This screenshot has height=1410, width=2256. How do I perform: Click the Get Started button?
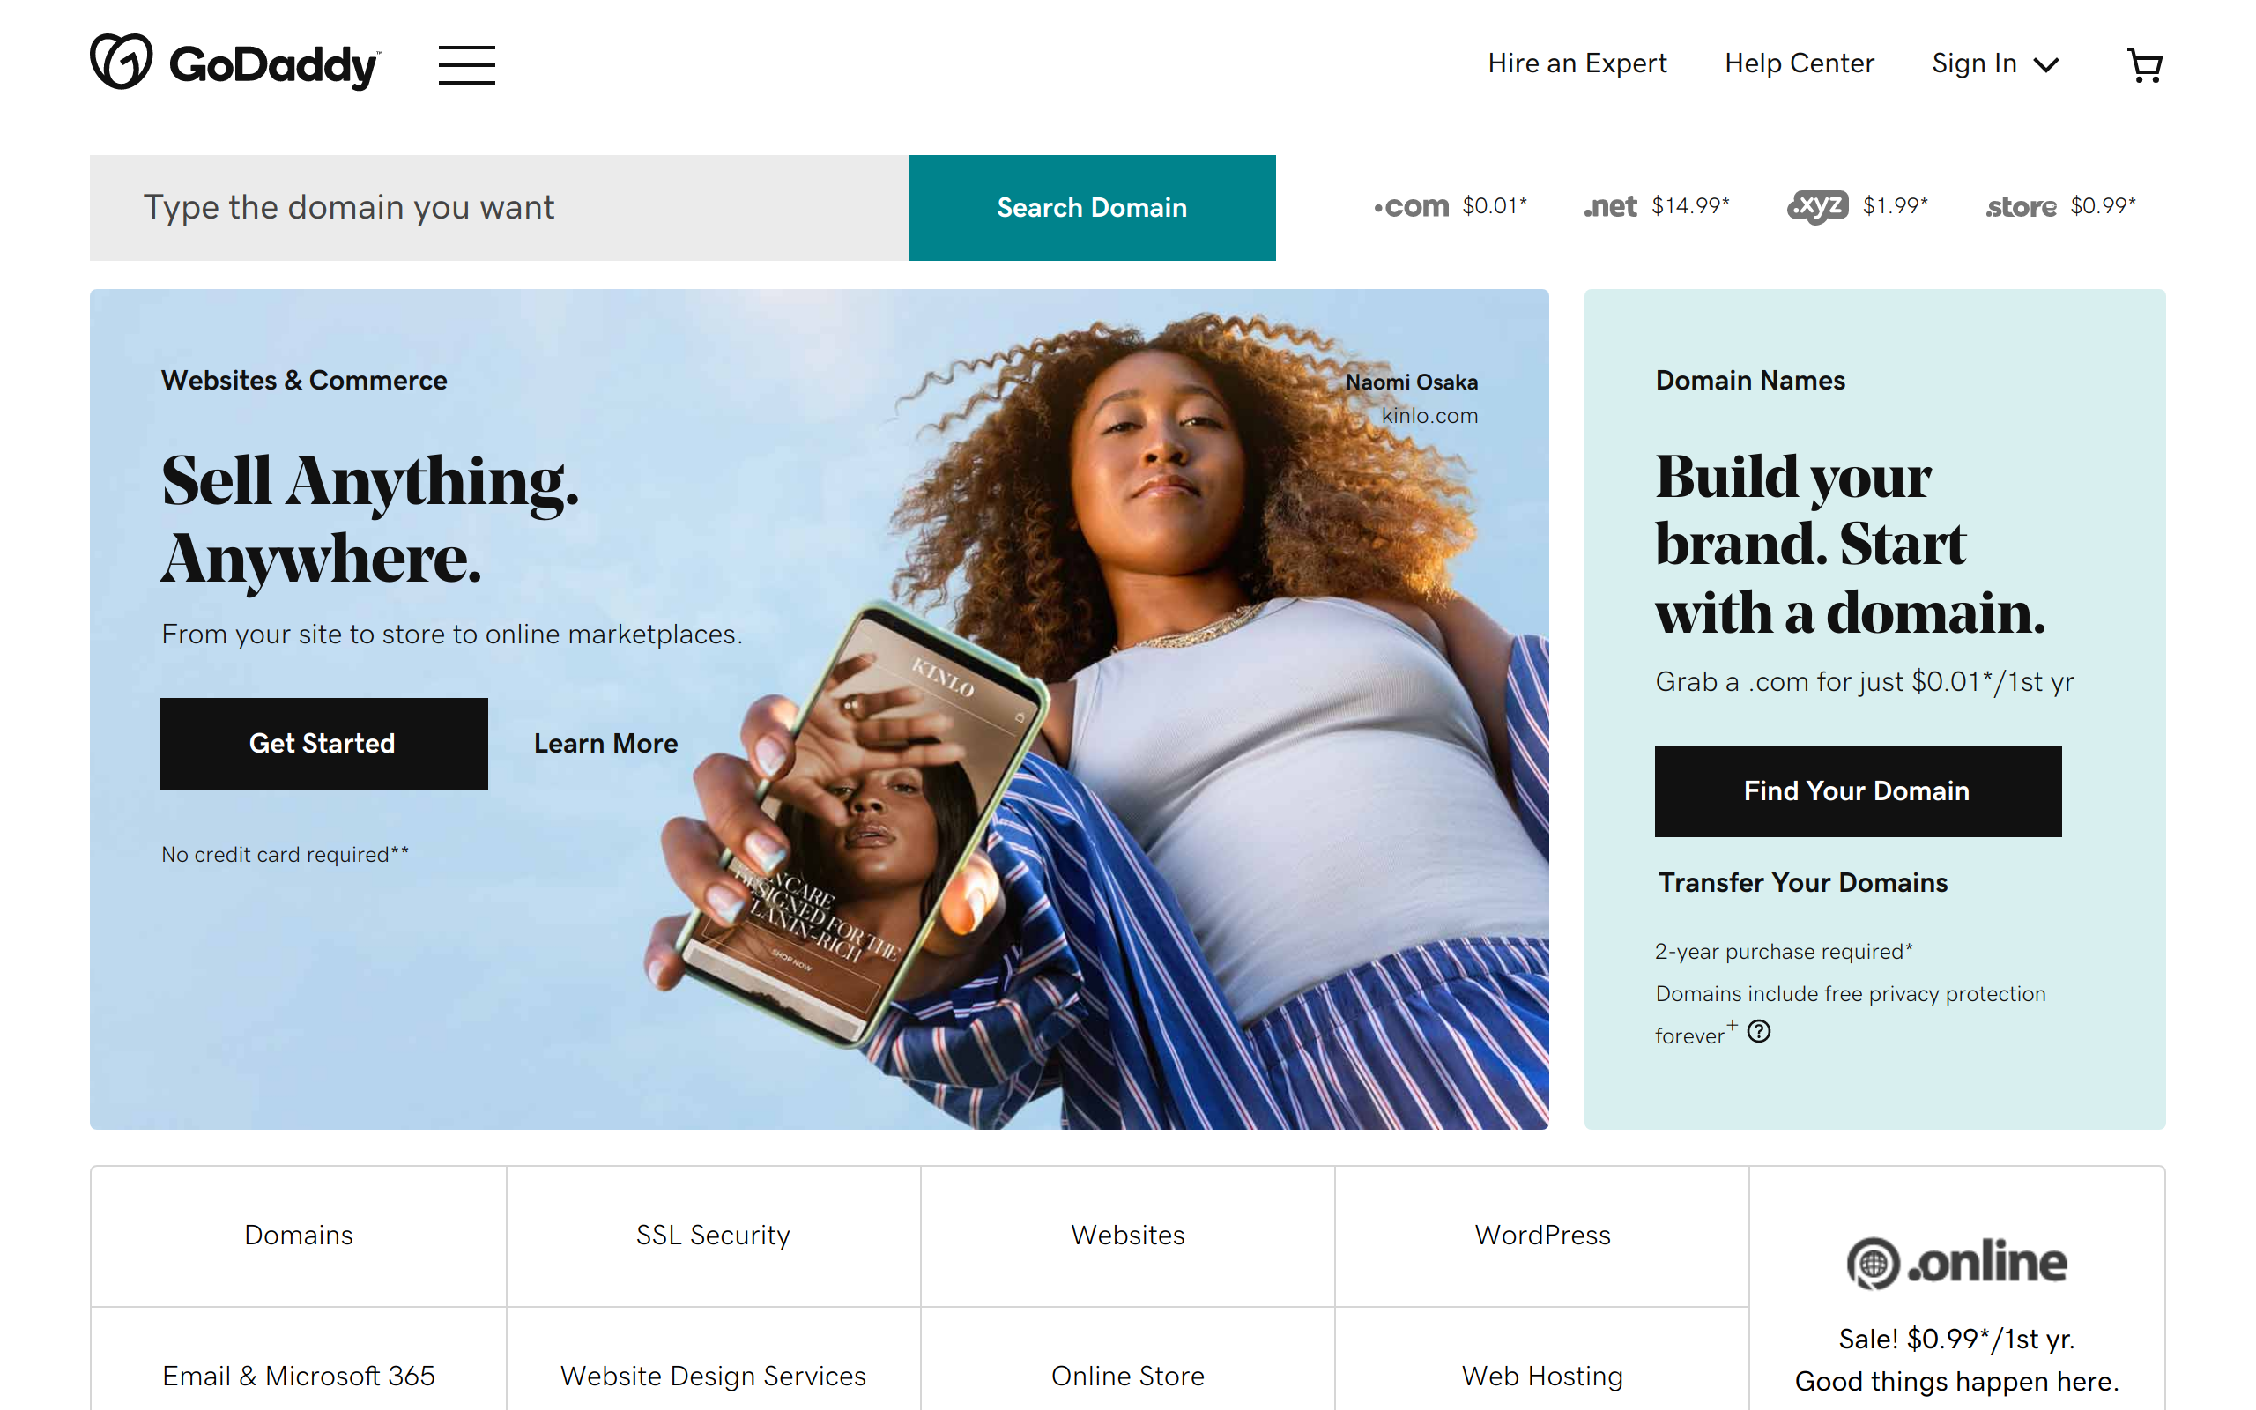(323, 743)
